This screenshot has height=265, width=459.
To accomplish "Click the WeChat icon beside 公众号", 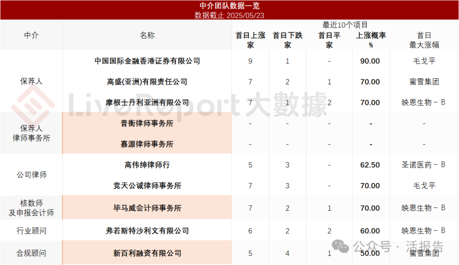I will [341, 246].
